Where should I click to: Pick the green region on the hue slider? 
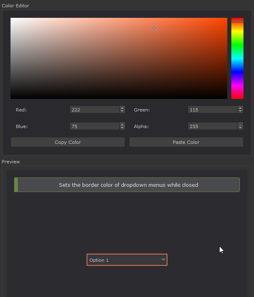pyautogui.click(x=237, y=45)
